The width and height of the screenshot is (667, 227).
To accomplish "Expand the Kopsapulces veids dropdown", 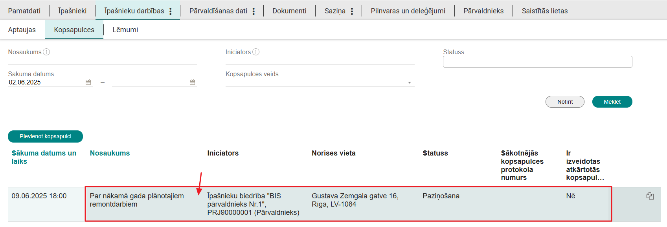I will pos(409,82).
